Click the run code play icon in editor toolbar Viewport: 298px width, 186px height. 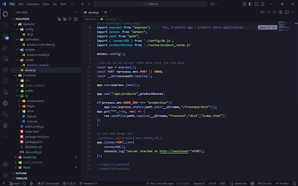click(x=280, y=12)
